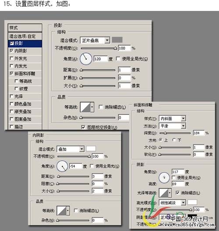Click the gray Drop Shadow color swatch
Viewport: 219px width, 231px height.
tap(117, 40)
